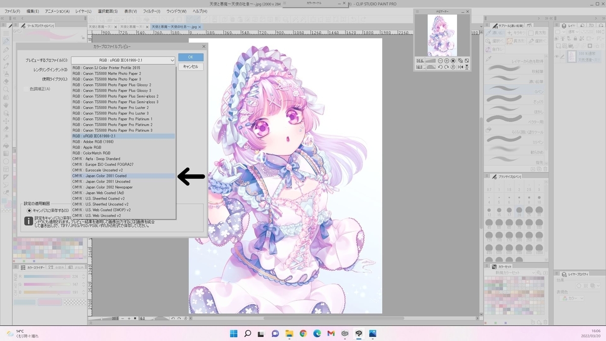Select the ミリペン brush
The width and height of the screenshot is (606, 341).
[x=515, y=139]
